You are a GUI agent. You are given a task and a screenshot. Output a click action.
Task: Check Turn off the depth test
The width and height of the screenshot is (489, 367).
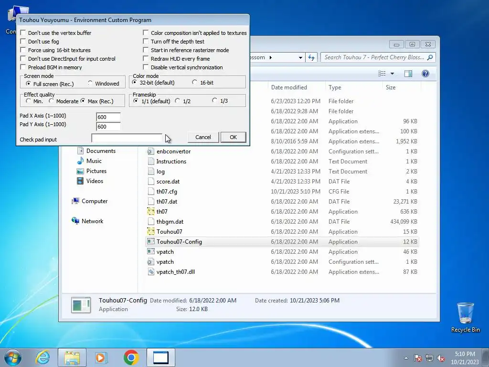pos(146,41)
